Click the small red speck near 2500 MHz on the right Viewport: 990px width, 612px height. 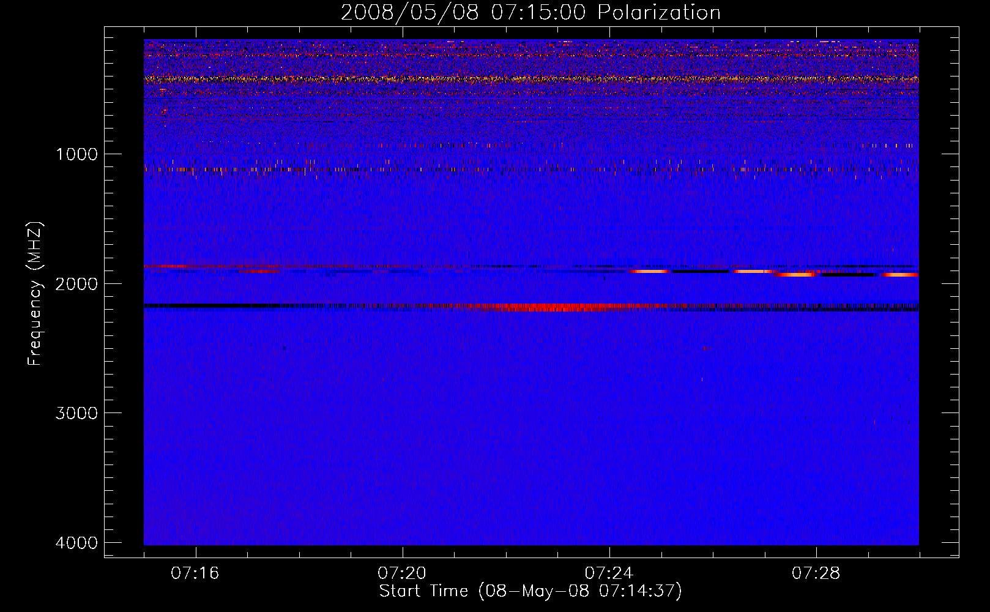tap(707, 348)
